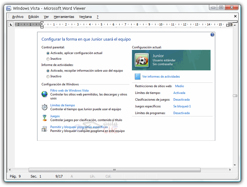Click the globe icon for Filtro web
247x187 pixels.
point(45,94)
